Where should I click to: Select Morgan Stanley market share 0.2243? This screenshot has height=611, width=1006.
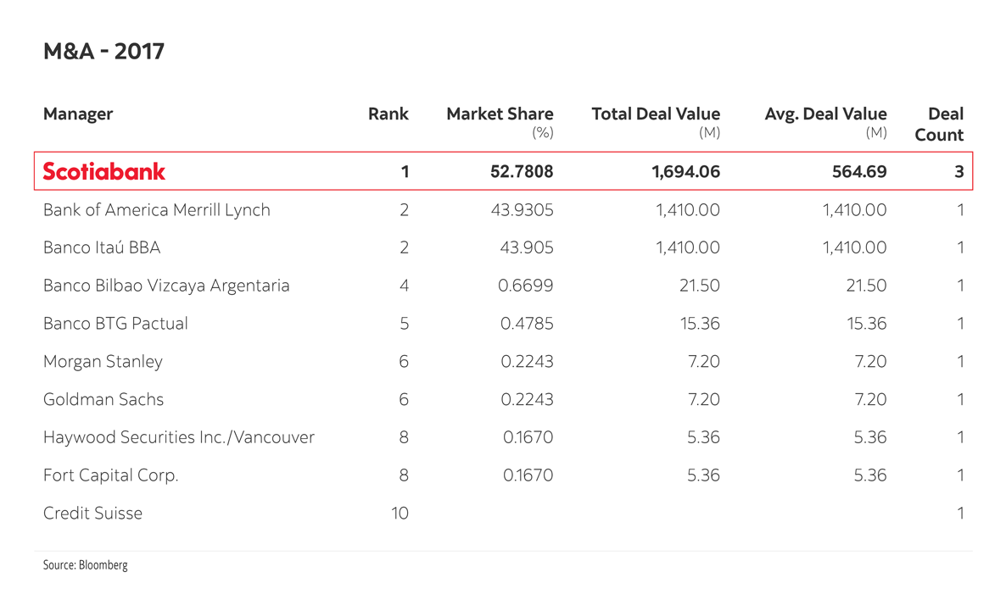527,362
